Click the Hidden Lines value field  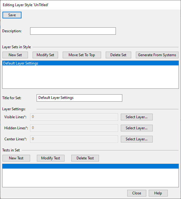tap(74, 128)
